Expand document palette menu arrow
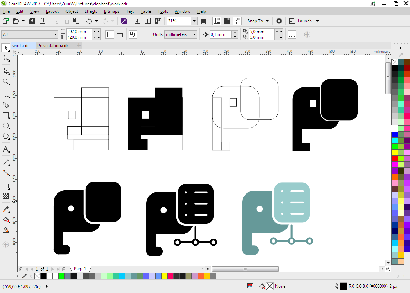The image size is (410, 293). [17, 276]
